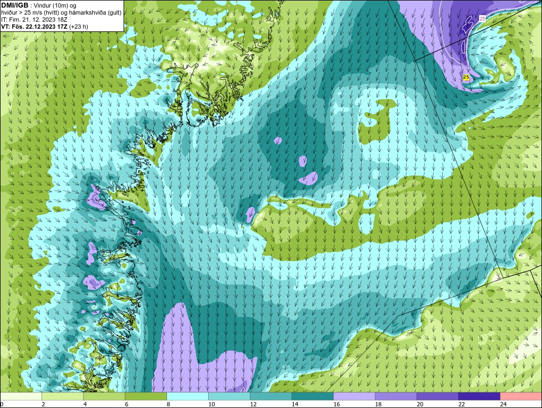The height and width of the screenshot is (408, 542).
Task: Click the 'hviður > 25 m/s' description line
Action: click(61, 13)
